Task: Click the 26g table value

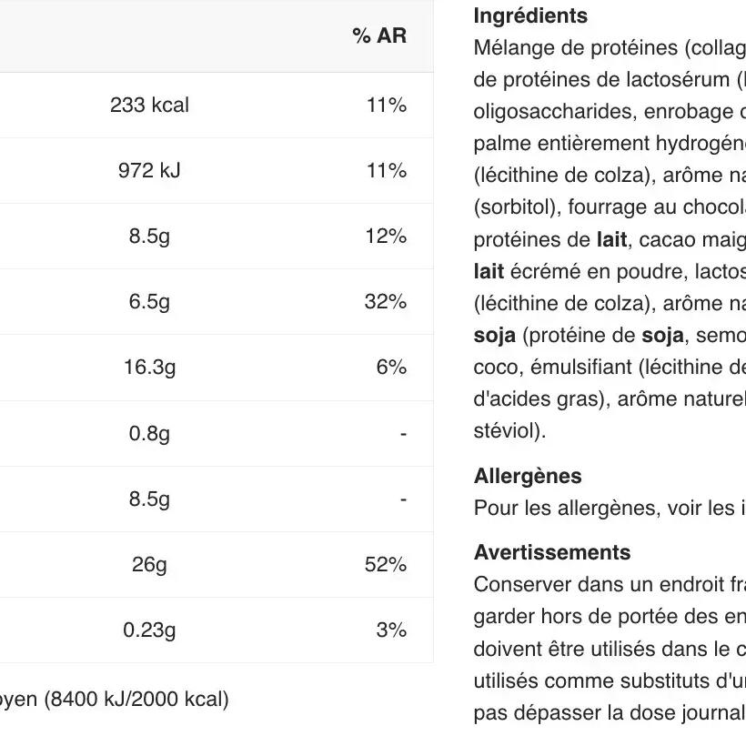Action: tap(149, 565)
